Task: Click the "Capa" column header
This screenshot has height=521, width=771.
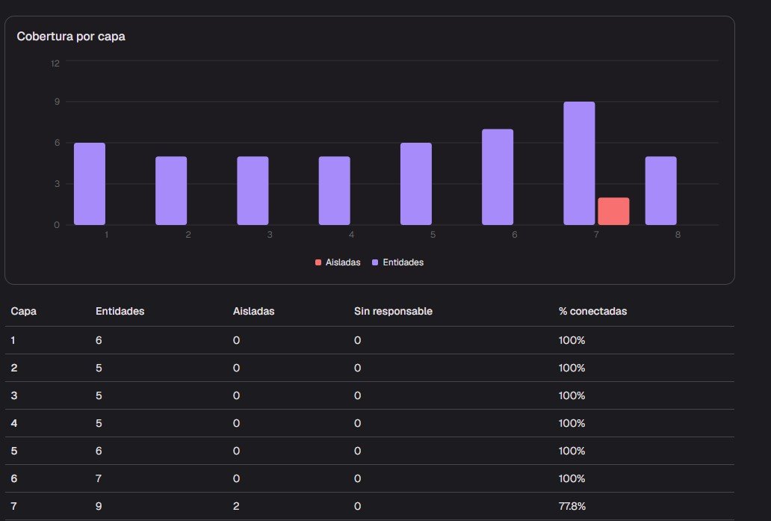Action: (x=24, y=311)
